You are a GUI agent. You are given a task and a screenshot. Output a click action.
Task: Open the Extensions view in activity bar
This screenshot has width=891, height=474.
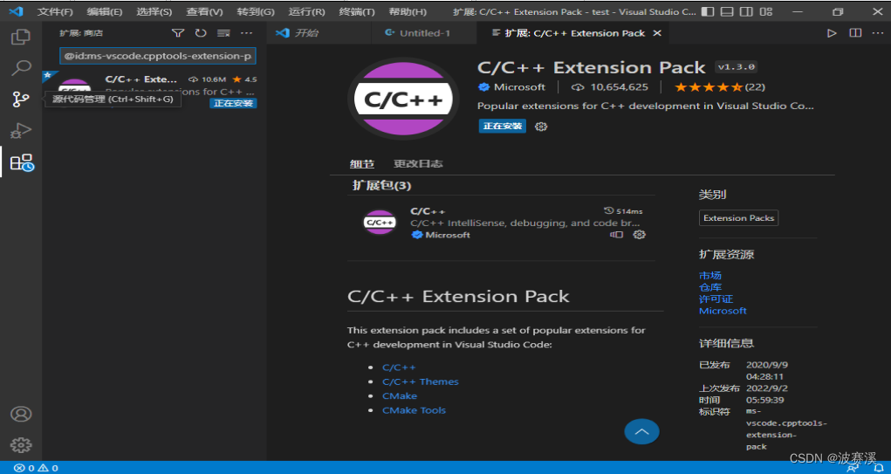[x=22, y=162]
